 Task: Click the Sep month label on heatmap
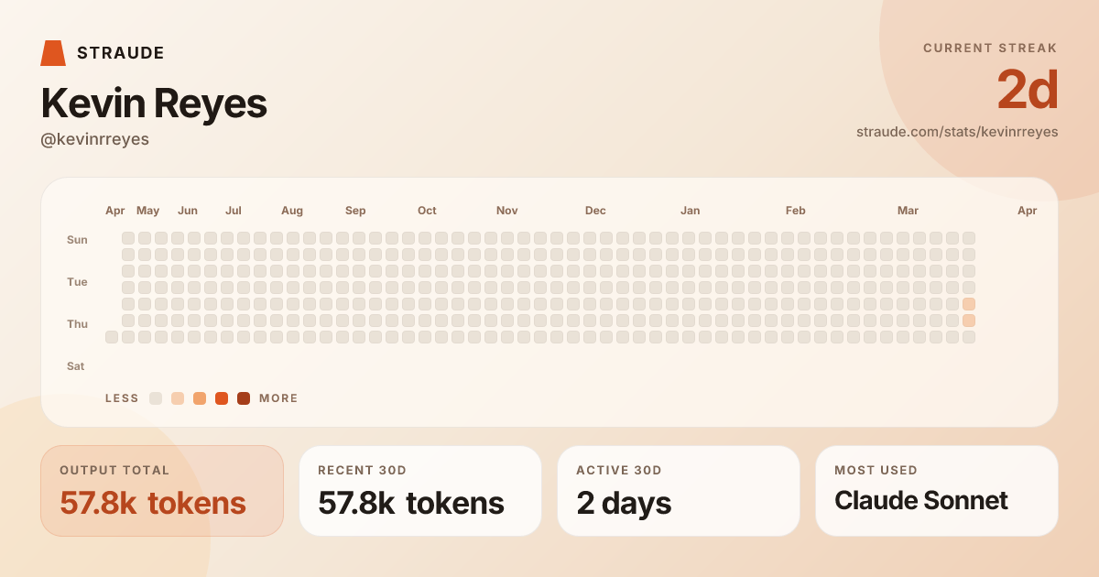[x=355, y=211]
